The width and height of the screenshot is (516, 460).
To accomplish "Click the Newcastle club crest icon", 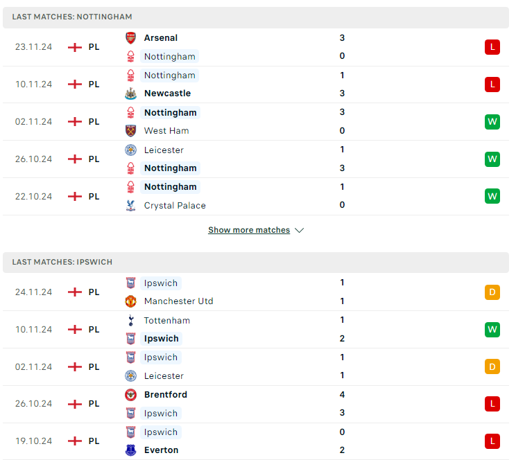I will 130,94.
